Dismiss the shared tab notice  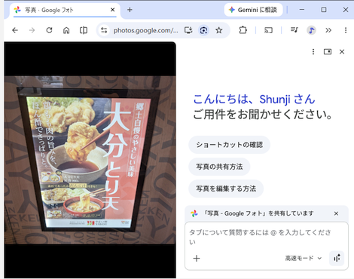(336, 213)
